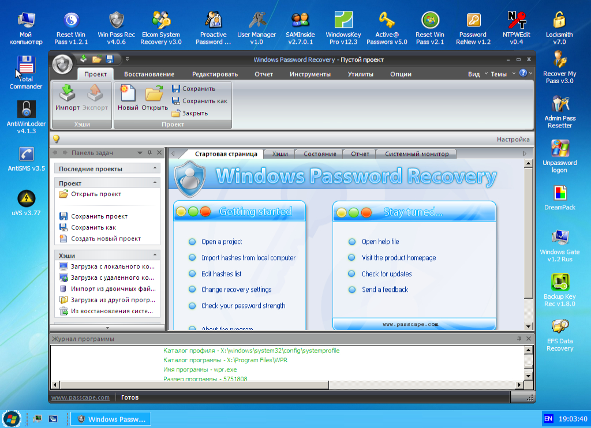Open Win Pass Rec v4.0.6 desktop icon
Image resolution: width=591 pixels, height=428 pixels.
point(116,28)
